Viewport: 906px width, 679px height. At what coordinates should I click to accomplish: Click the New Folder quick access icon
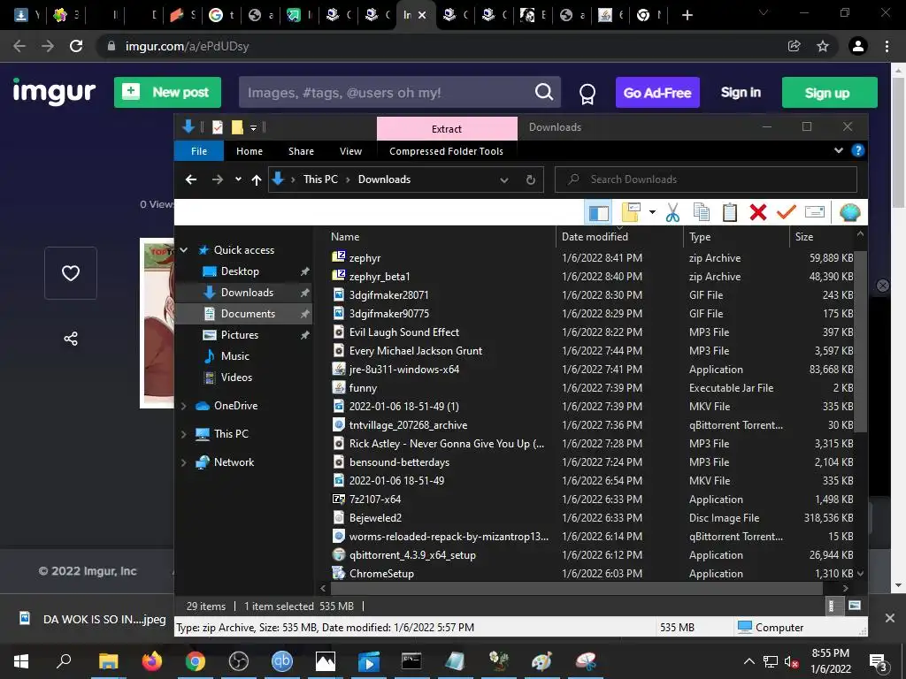237,127
